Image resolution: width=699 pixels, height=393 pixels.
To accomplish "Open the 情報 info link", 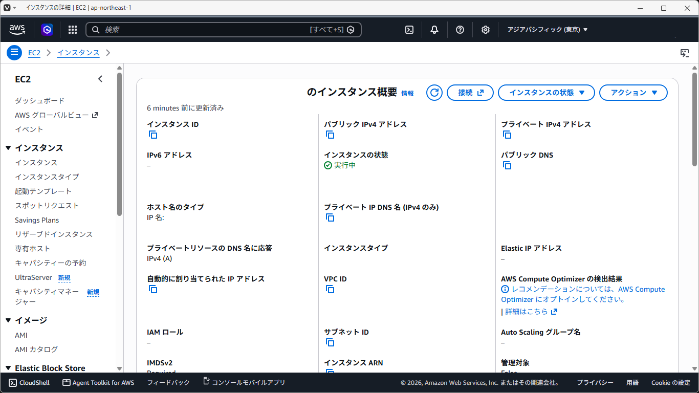I will (x=407, y=94).
